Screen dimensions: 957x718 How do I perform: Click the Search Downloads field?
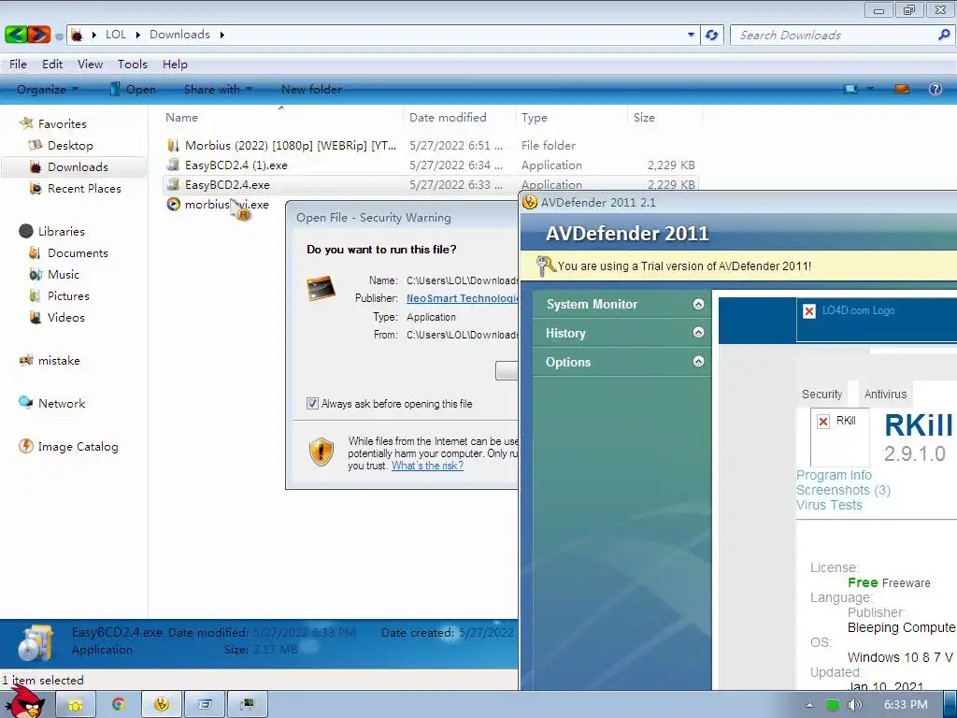tap(834, 35)
